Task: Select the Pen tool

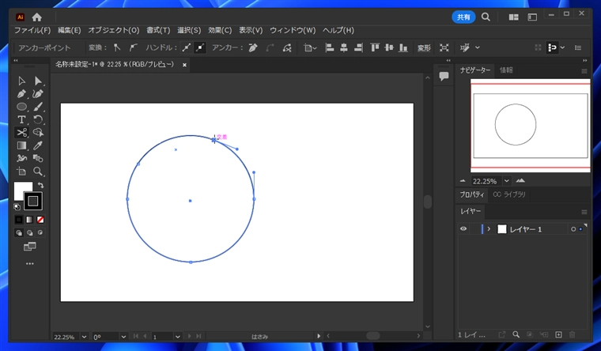Action: point(21,94)
